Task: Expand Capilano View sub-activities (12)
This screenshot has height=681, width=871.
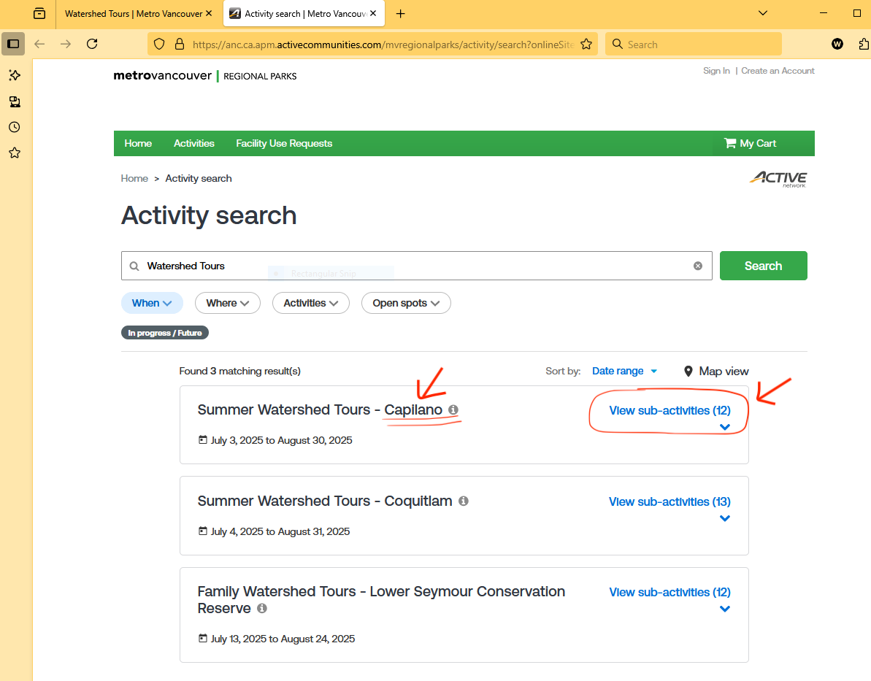Action: [x=669, y=411]
